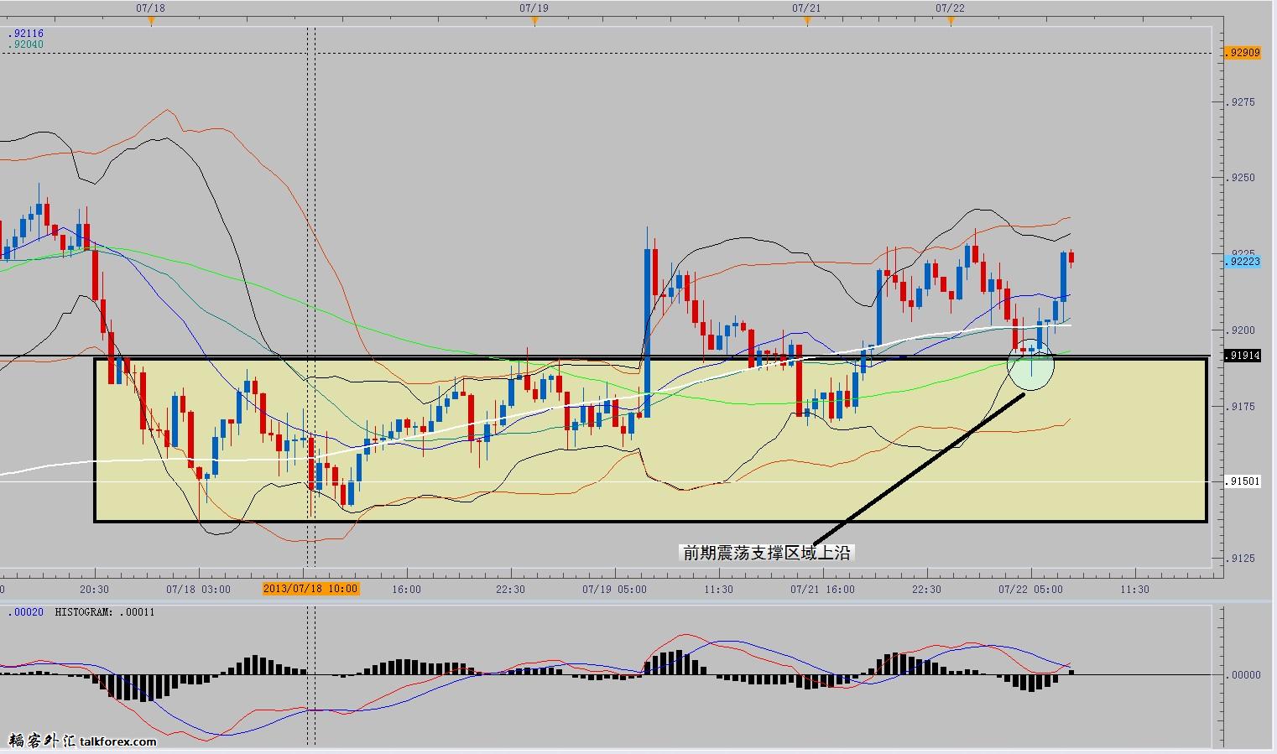Click the 07/18 date marker triangle
The image size is (1277, 754).
click(151, 22)
